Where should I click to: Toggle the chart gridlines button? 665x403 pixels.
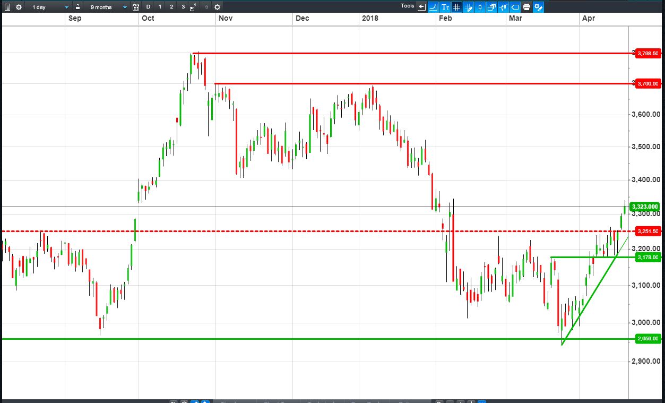click(x=456, y=7)
